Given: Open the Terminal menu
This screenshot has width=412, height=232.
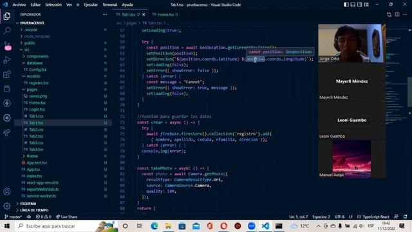Looking at the screenshot, I should point(110,5).
